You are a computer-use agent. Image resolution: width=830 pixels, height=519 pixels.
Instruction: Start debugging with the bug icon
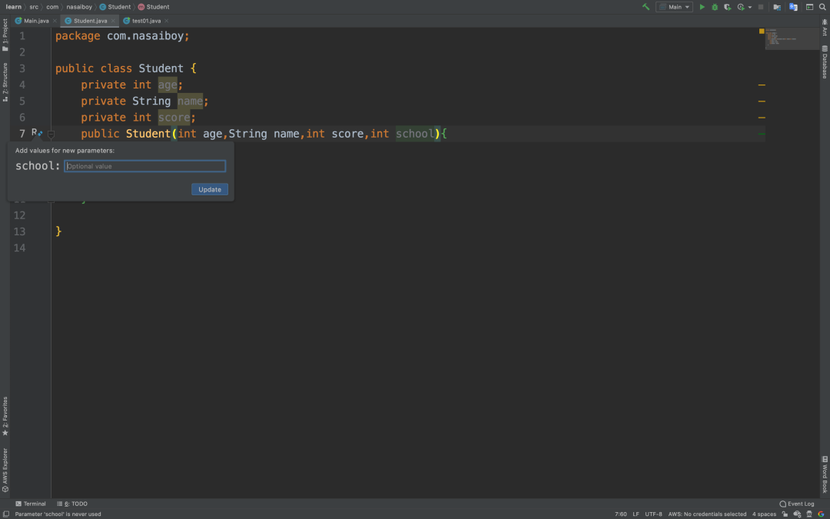pos(715,6)
